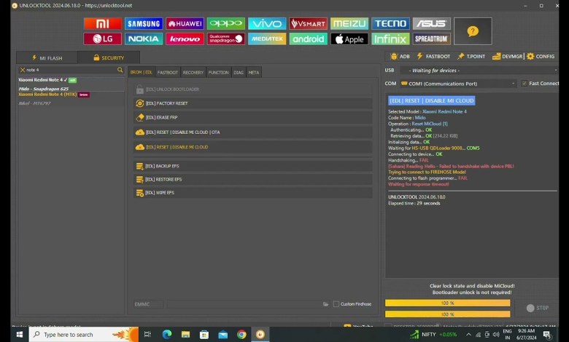Screen dimensions: 569x342
Task: Select the BROM | EDL tab
Action: (142, 72)
